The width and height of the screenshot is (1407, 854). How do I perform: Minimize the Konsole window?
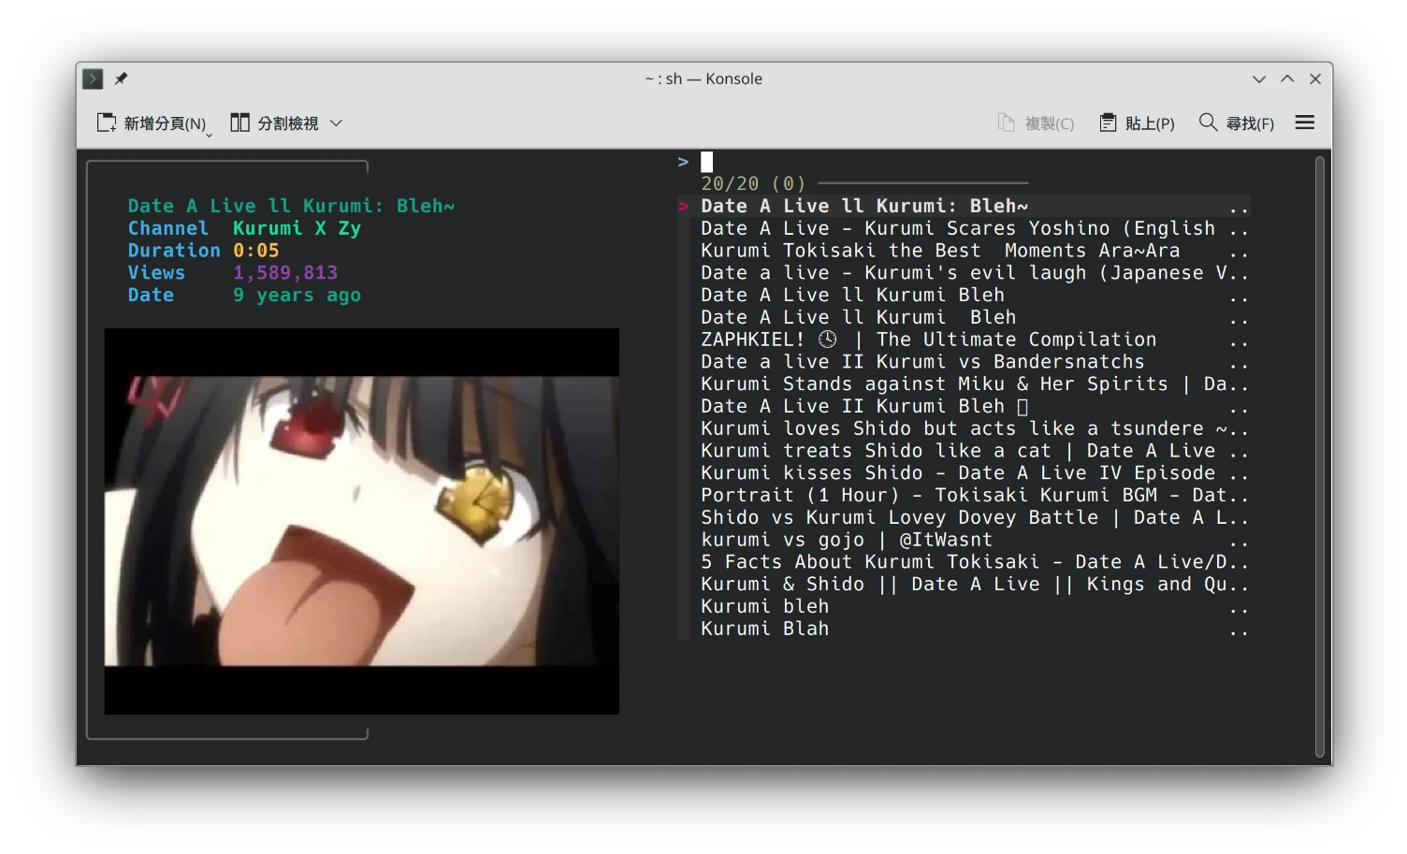(1259, 79)
